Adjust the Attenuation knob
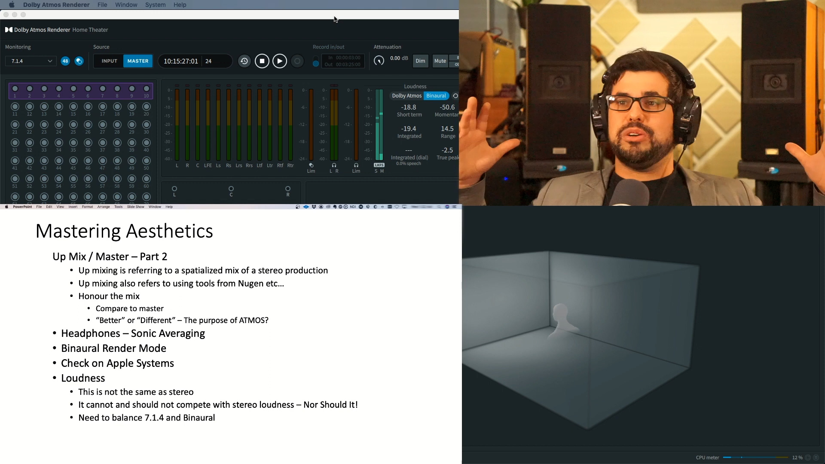The height and width of the screenshot is (464, 825). click(x=379, y=61)
